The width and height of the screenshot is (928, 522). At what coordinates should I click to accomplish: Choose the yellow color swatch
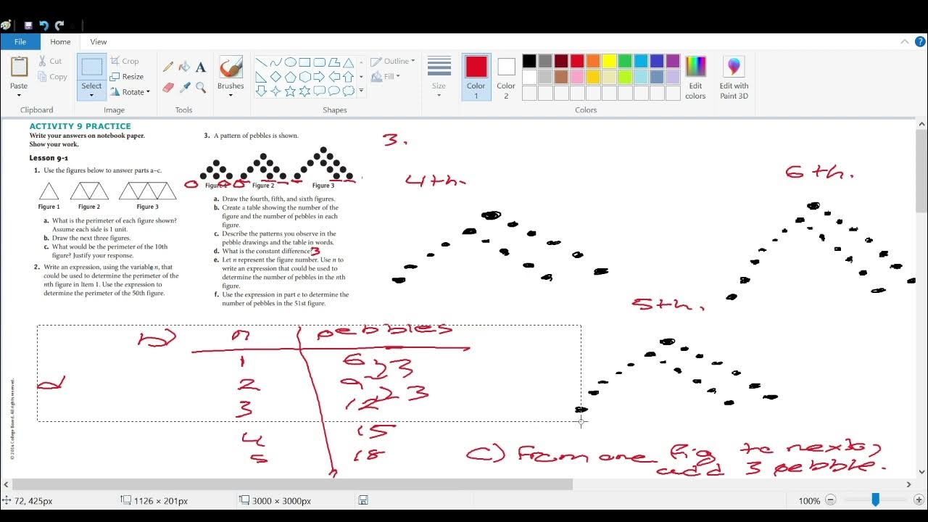pyautogui.click(x=609, y=61)
